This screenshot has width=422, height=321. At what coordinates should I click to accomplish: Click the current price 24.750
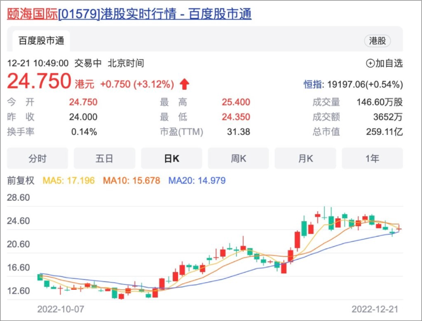point(40,82)
